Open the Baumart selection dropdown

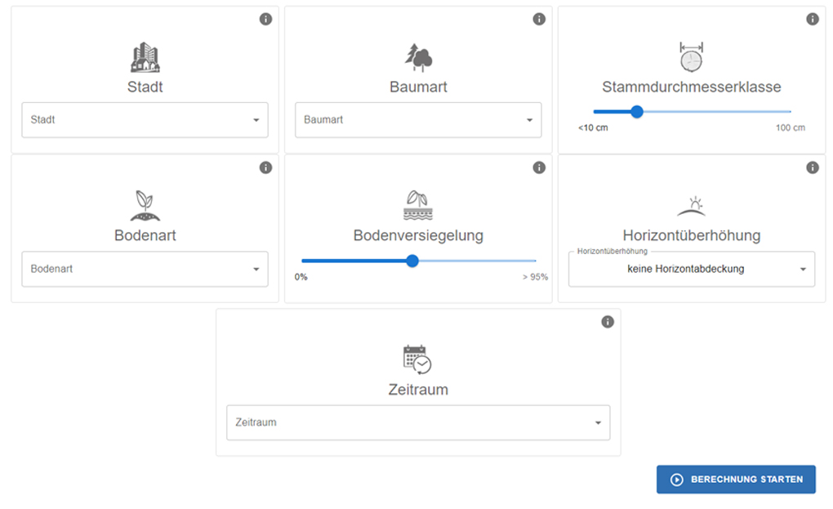coord(417,119)
